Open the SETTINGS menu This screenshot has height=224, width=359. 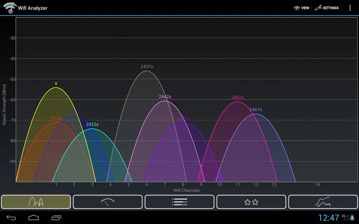coord(327,8)
